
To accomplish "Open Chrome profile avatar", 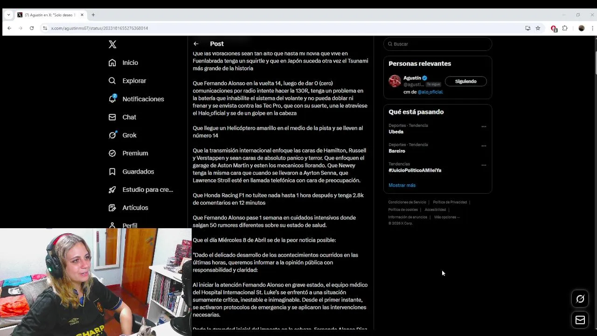I will (581, 28).
